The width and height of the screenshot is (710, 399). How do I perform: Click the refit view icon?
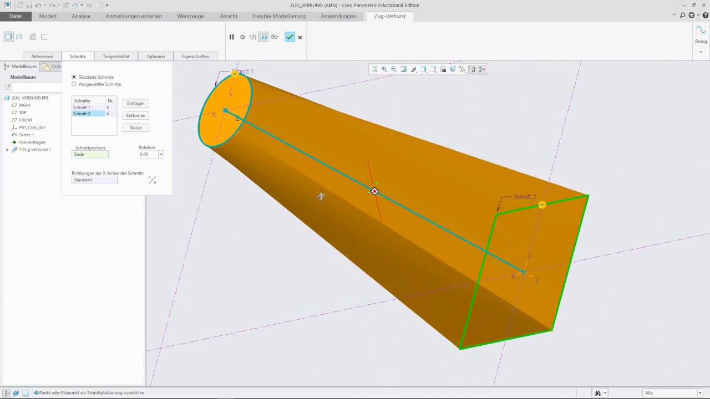pyautogui.click(x=374, y=69)
